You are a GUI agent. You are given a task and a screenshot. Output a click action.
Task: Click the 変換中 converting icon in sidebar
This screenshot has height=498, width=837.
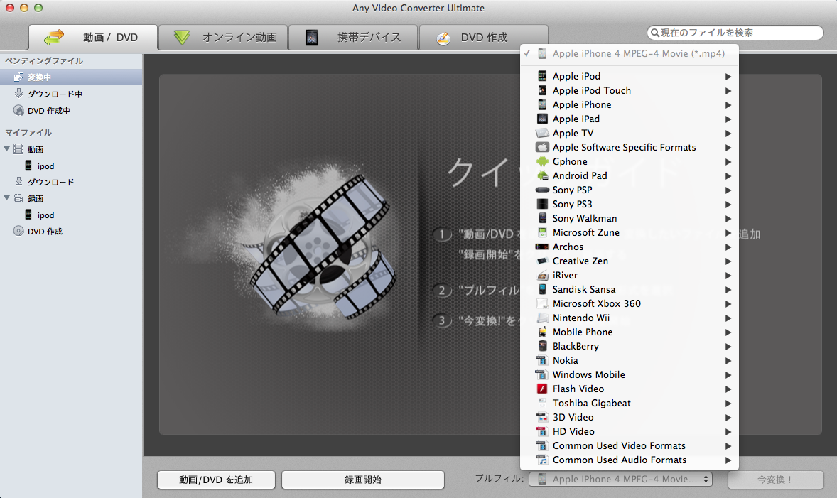[18, 77]
